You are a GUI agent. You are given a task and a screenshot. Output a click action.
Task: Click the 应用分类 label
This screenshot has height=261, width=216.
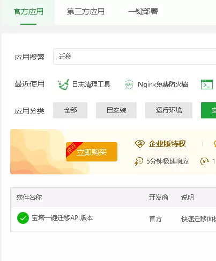coord(29,111)
